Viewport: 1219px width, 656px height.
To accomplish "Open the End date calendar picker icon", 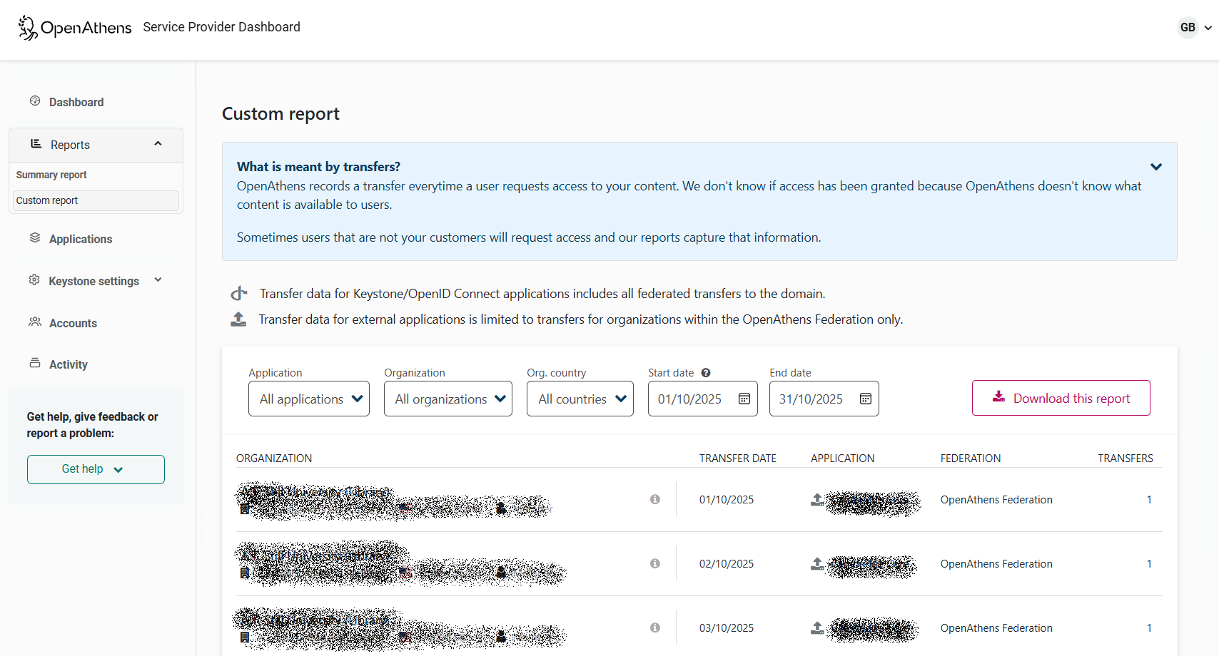I will pyautogui.click(x=865, y=398).
